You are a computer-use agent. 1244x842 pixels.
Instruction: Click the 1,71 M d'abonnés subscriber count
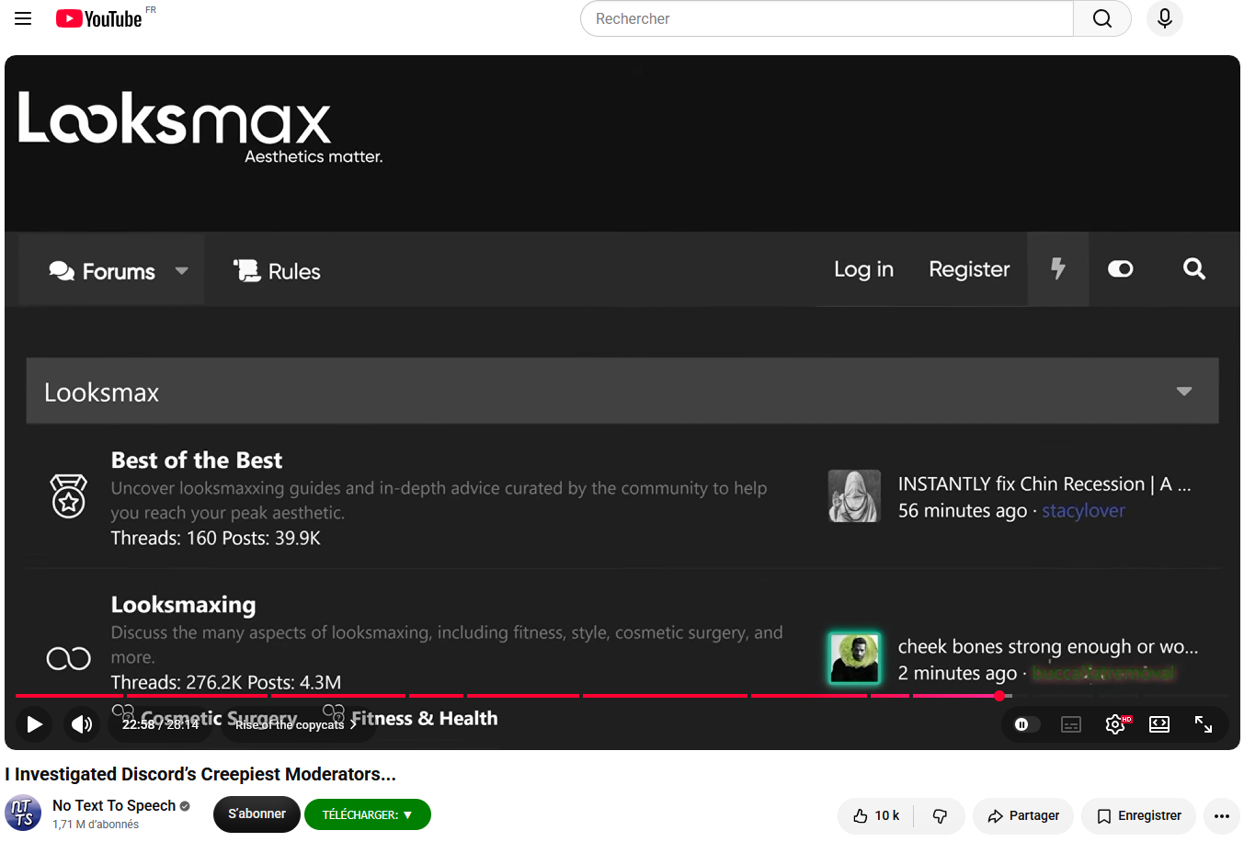pos(96,825)
